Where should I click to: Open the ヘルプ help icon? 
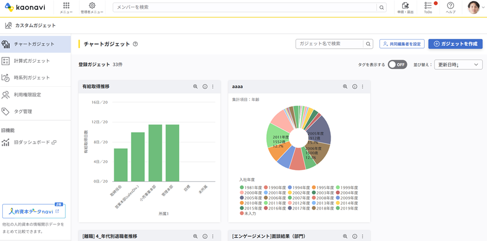pos(450,7)
